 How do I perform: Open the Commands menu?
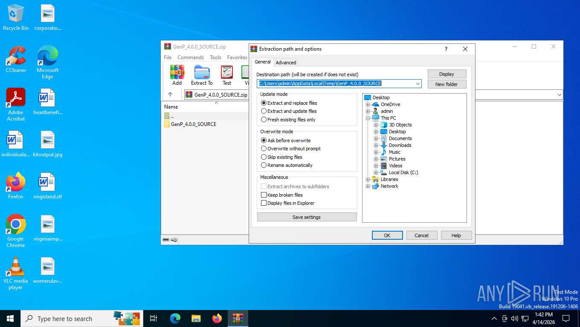click(191, 57)
